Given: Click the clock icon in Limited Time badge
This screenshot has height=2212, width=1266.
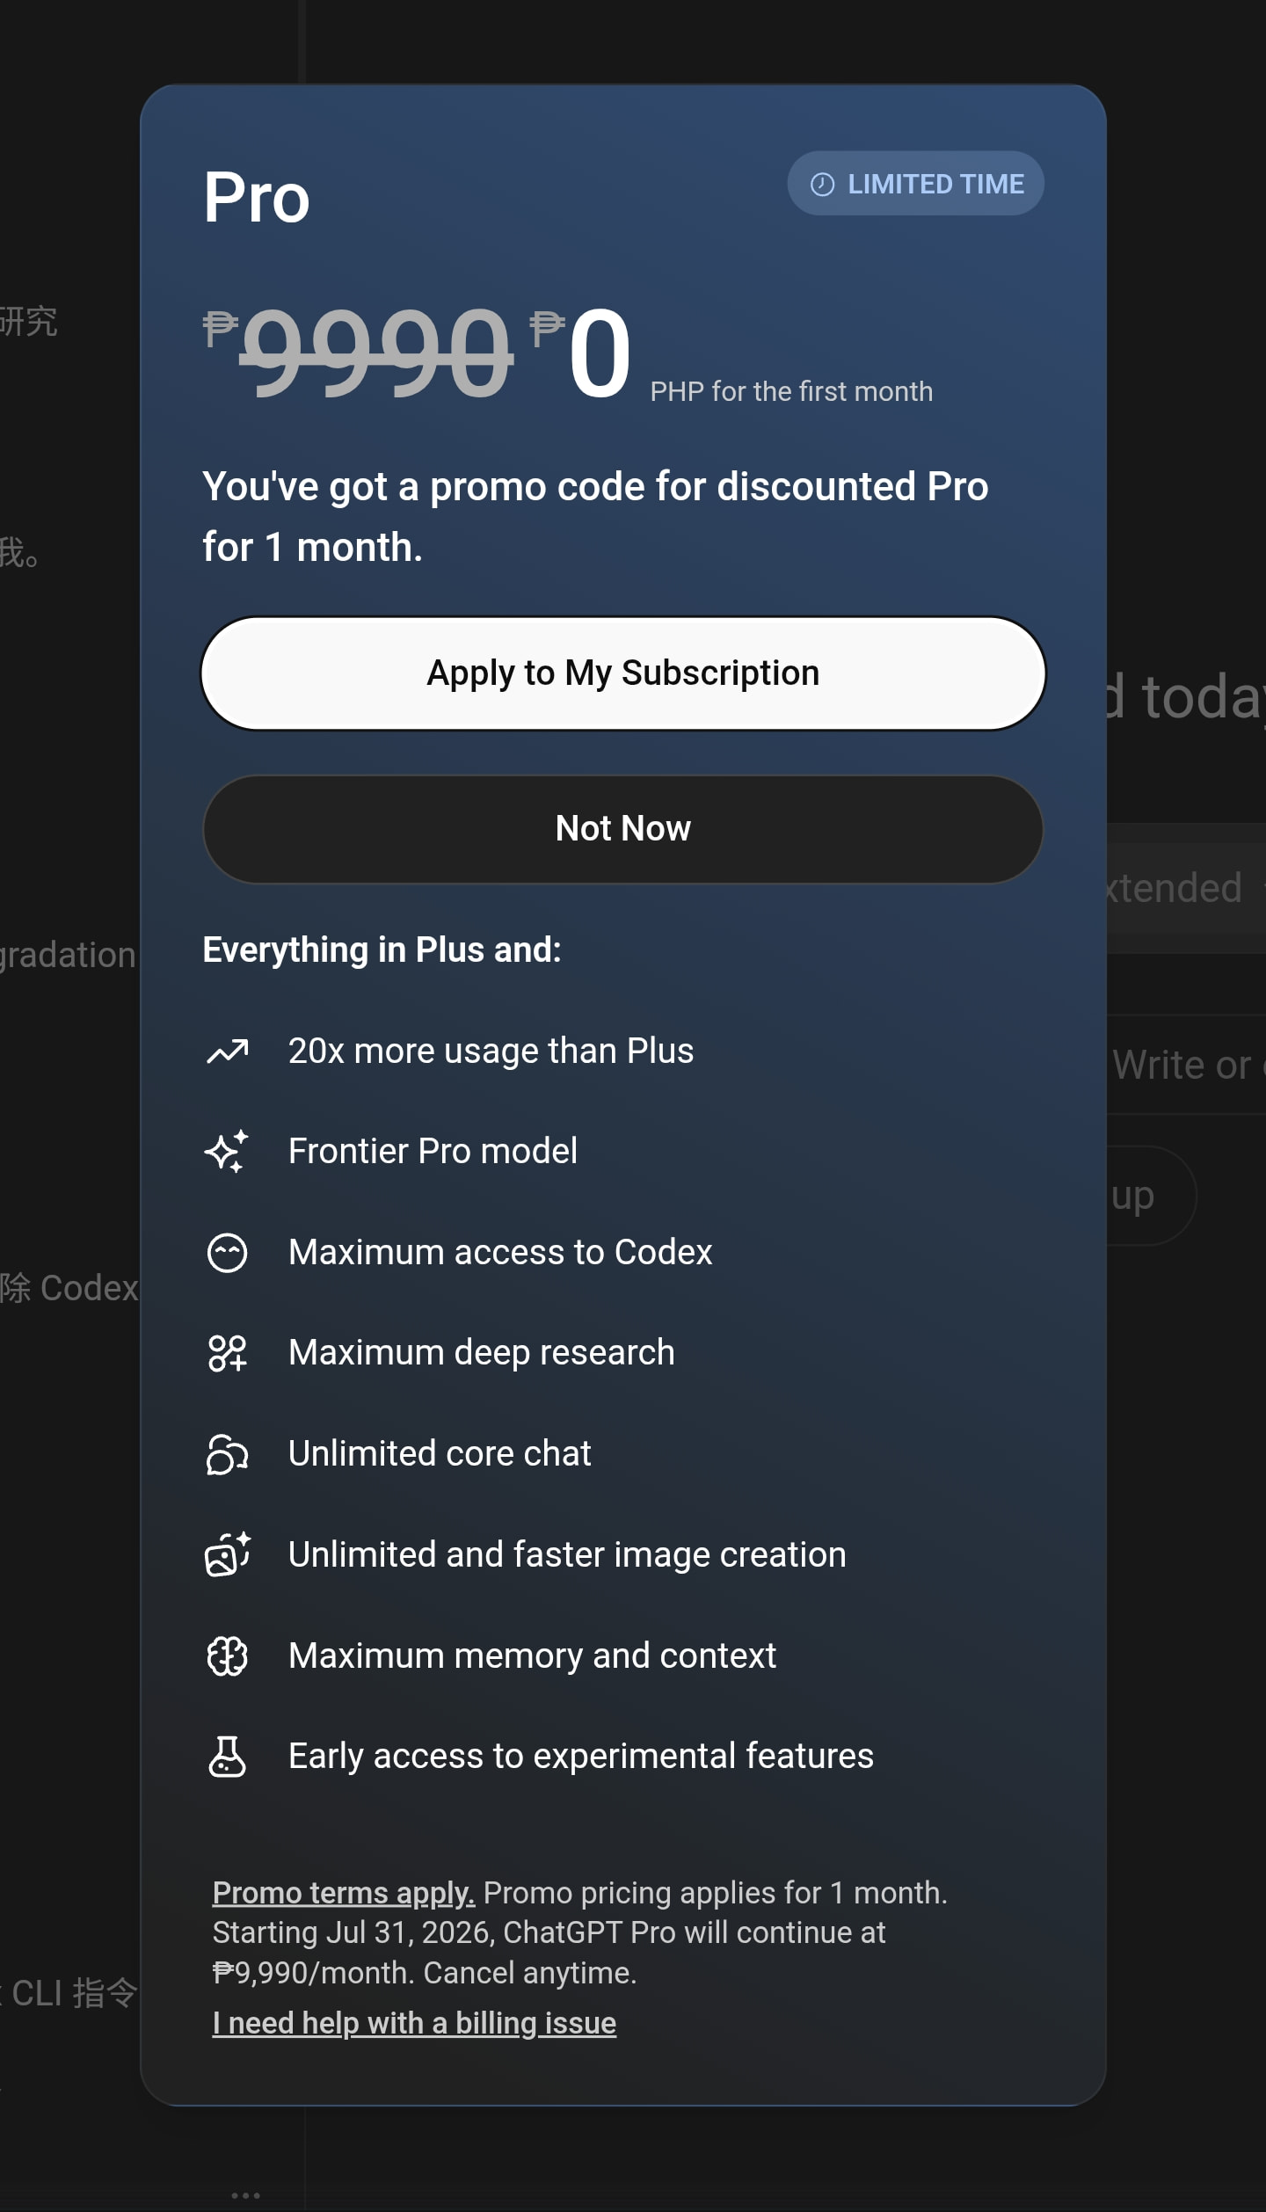Looking at the screenshot, I should coord(822,184).
